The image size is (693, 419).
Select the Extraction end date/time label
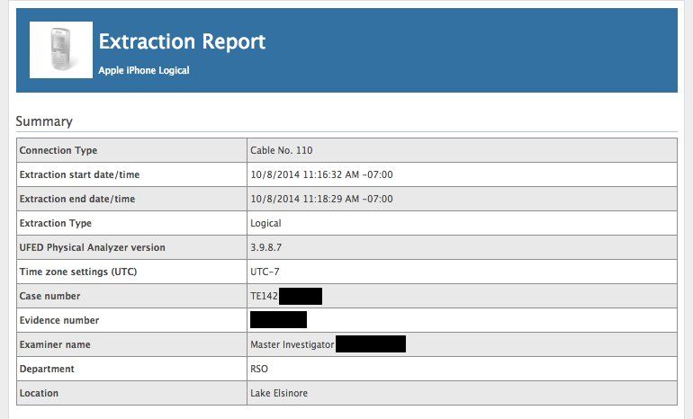(x=77, y=199)
